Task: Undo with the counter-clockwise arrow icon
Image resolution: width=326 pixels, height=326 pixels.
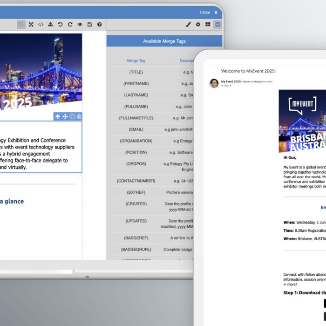Action: (60, 25)
